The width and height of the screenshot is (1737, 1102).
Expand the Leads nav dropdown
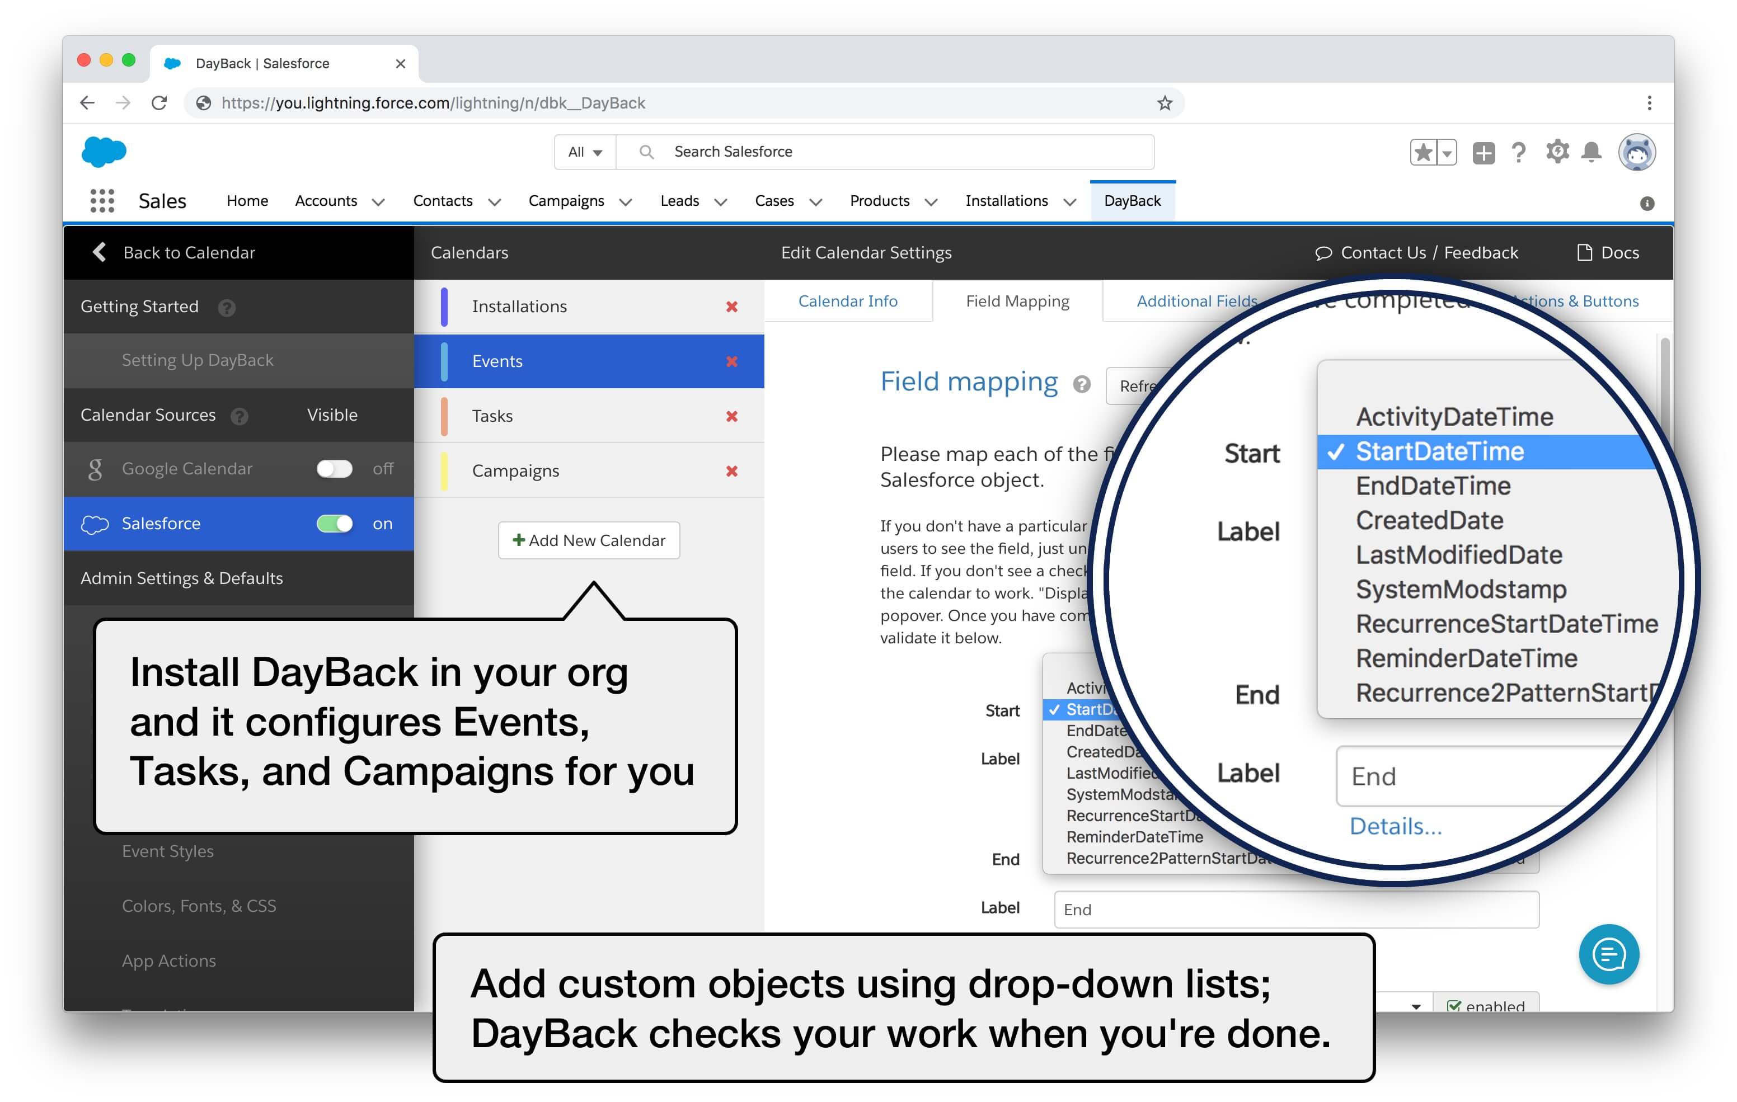coord(720,202)
